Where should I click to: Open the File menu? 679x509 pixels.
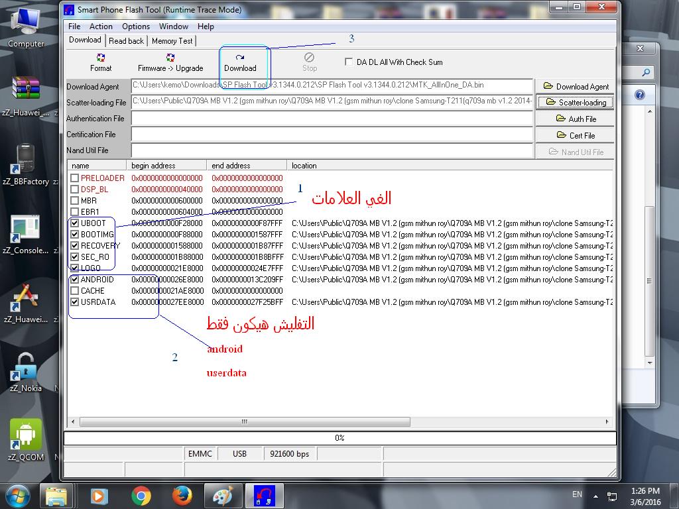74,27
